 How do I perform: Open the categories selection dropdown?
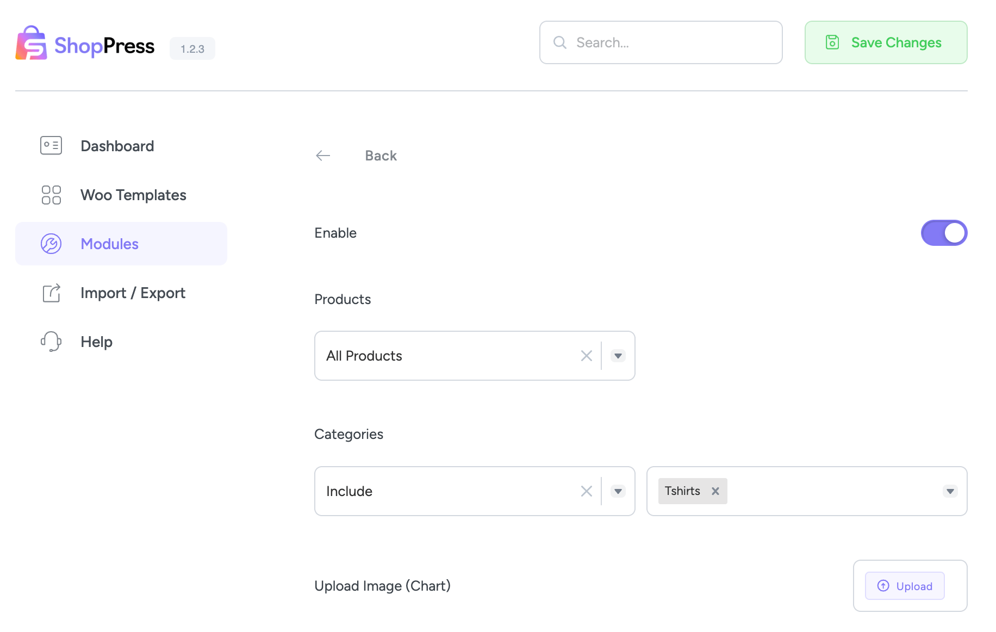click(x=950, y=491)
